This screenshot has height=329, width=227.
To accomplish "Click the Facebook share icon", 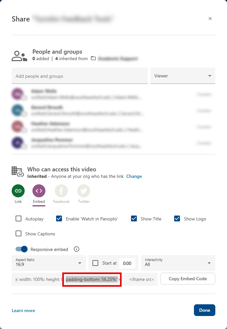I will coord(61,191).
